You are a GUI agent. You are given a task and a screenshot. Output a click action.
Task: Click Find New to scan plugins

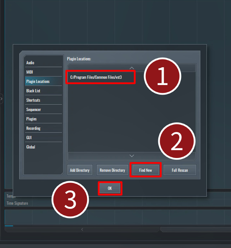[145, 170]
